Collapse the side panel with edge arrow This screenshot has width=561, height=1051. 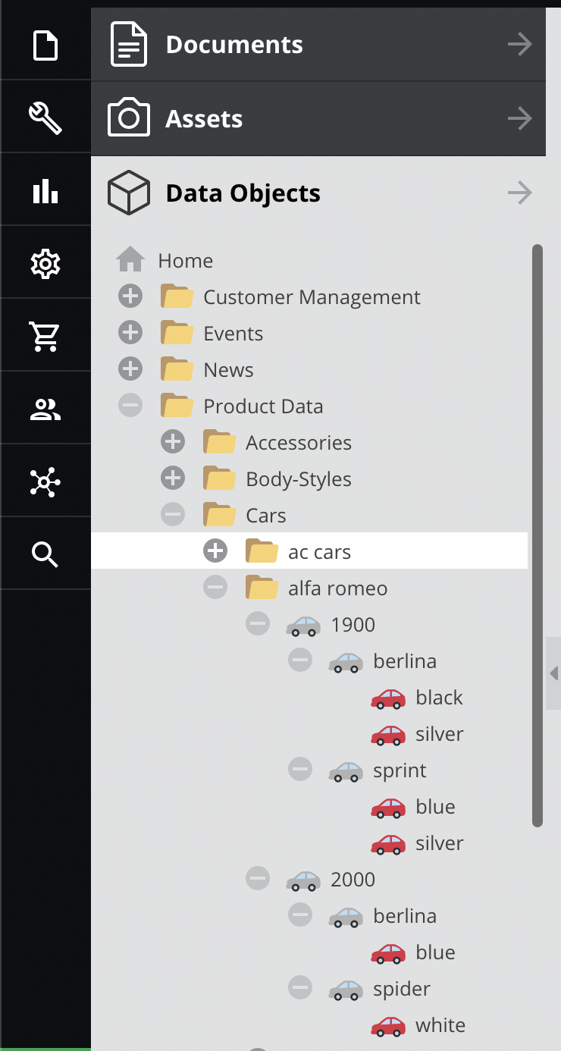pyautogui.click(x=553, y=673)
